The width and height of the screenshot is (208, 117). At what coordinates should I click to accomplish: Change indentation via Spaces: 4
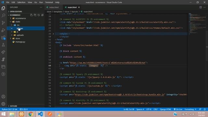click(140, 109)
